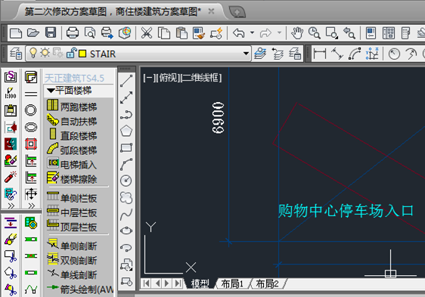Click the last-tab navigation arrow
The height and width of the screenshot is (297, 425).
178,283
